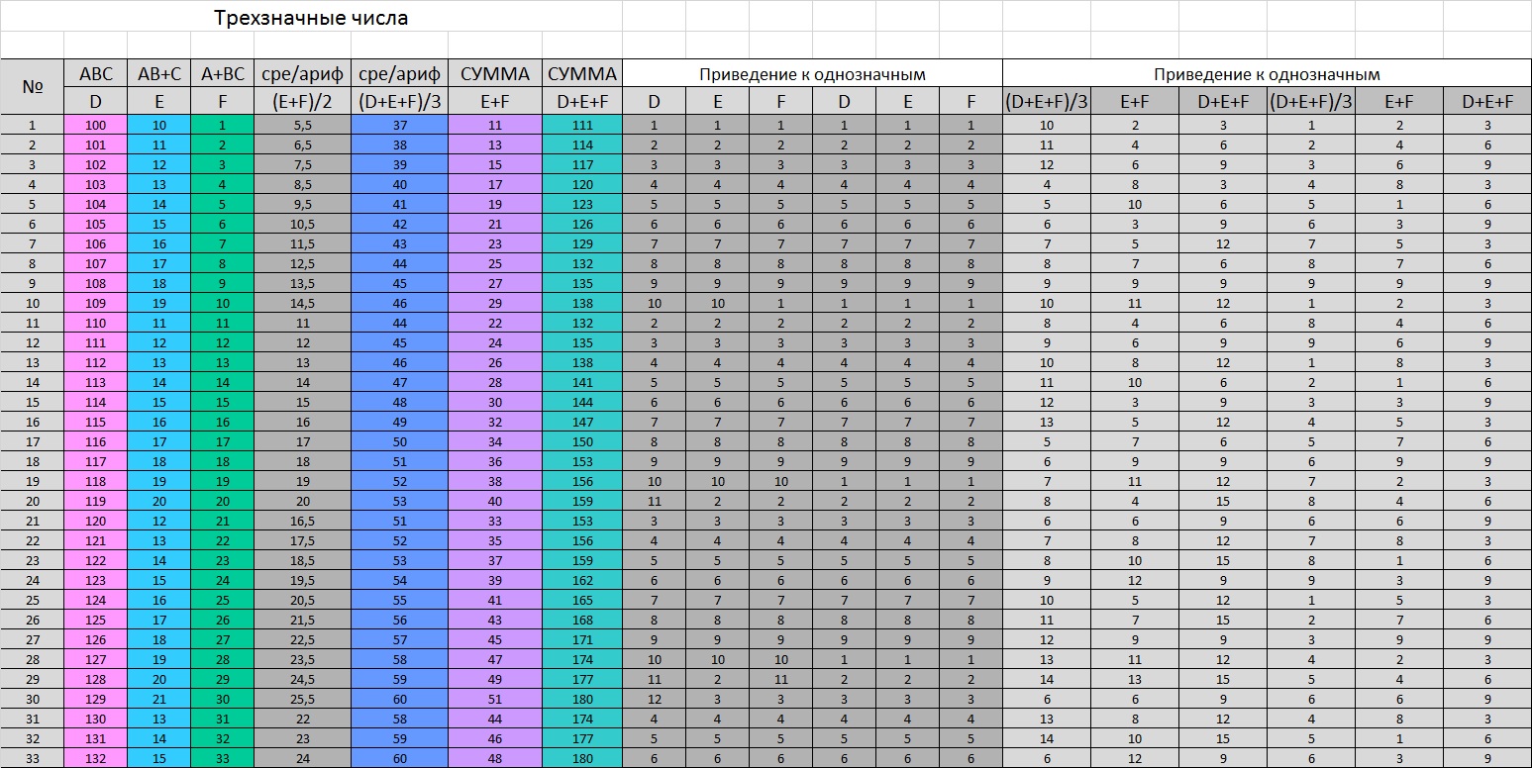Click the '№' column header cell
Screen dimensions: 1532x768
[32, 86]
